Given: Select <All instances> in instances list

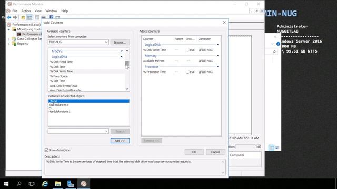Looking at the screenshot, I should (88, 105).
